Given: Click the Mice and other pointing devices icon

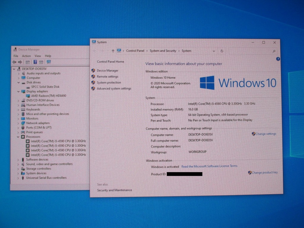Looking at the screenshot, I should point(23,114).
